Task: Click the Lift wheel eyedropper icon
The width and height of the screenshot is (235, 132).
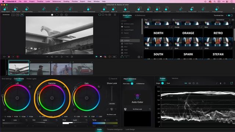Action: [30, 87]
